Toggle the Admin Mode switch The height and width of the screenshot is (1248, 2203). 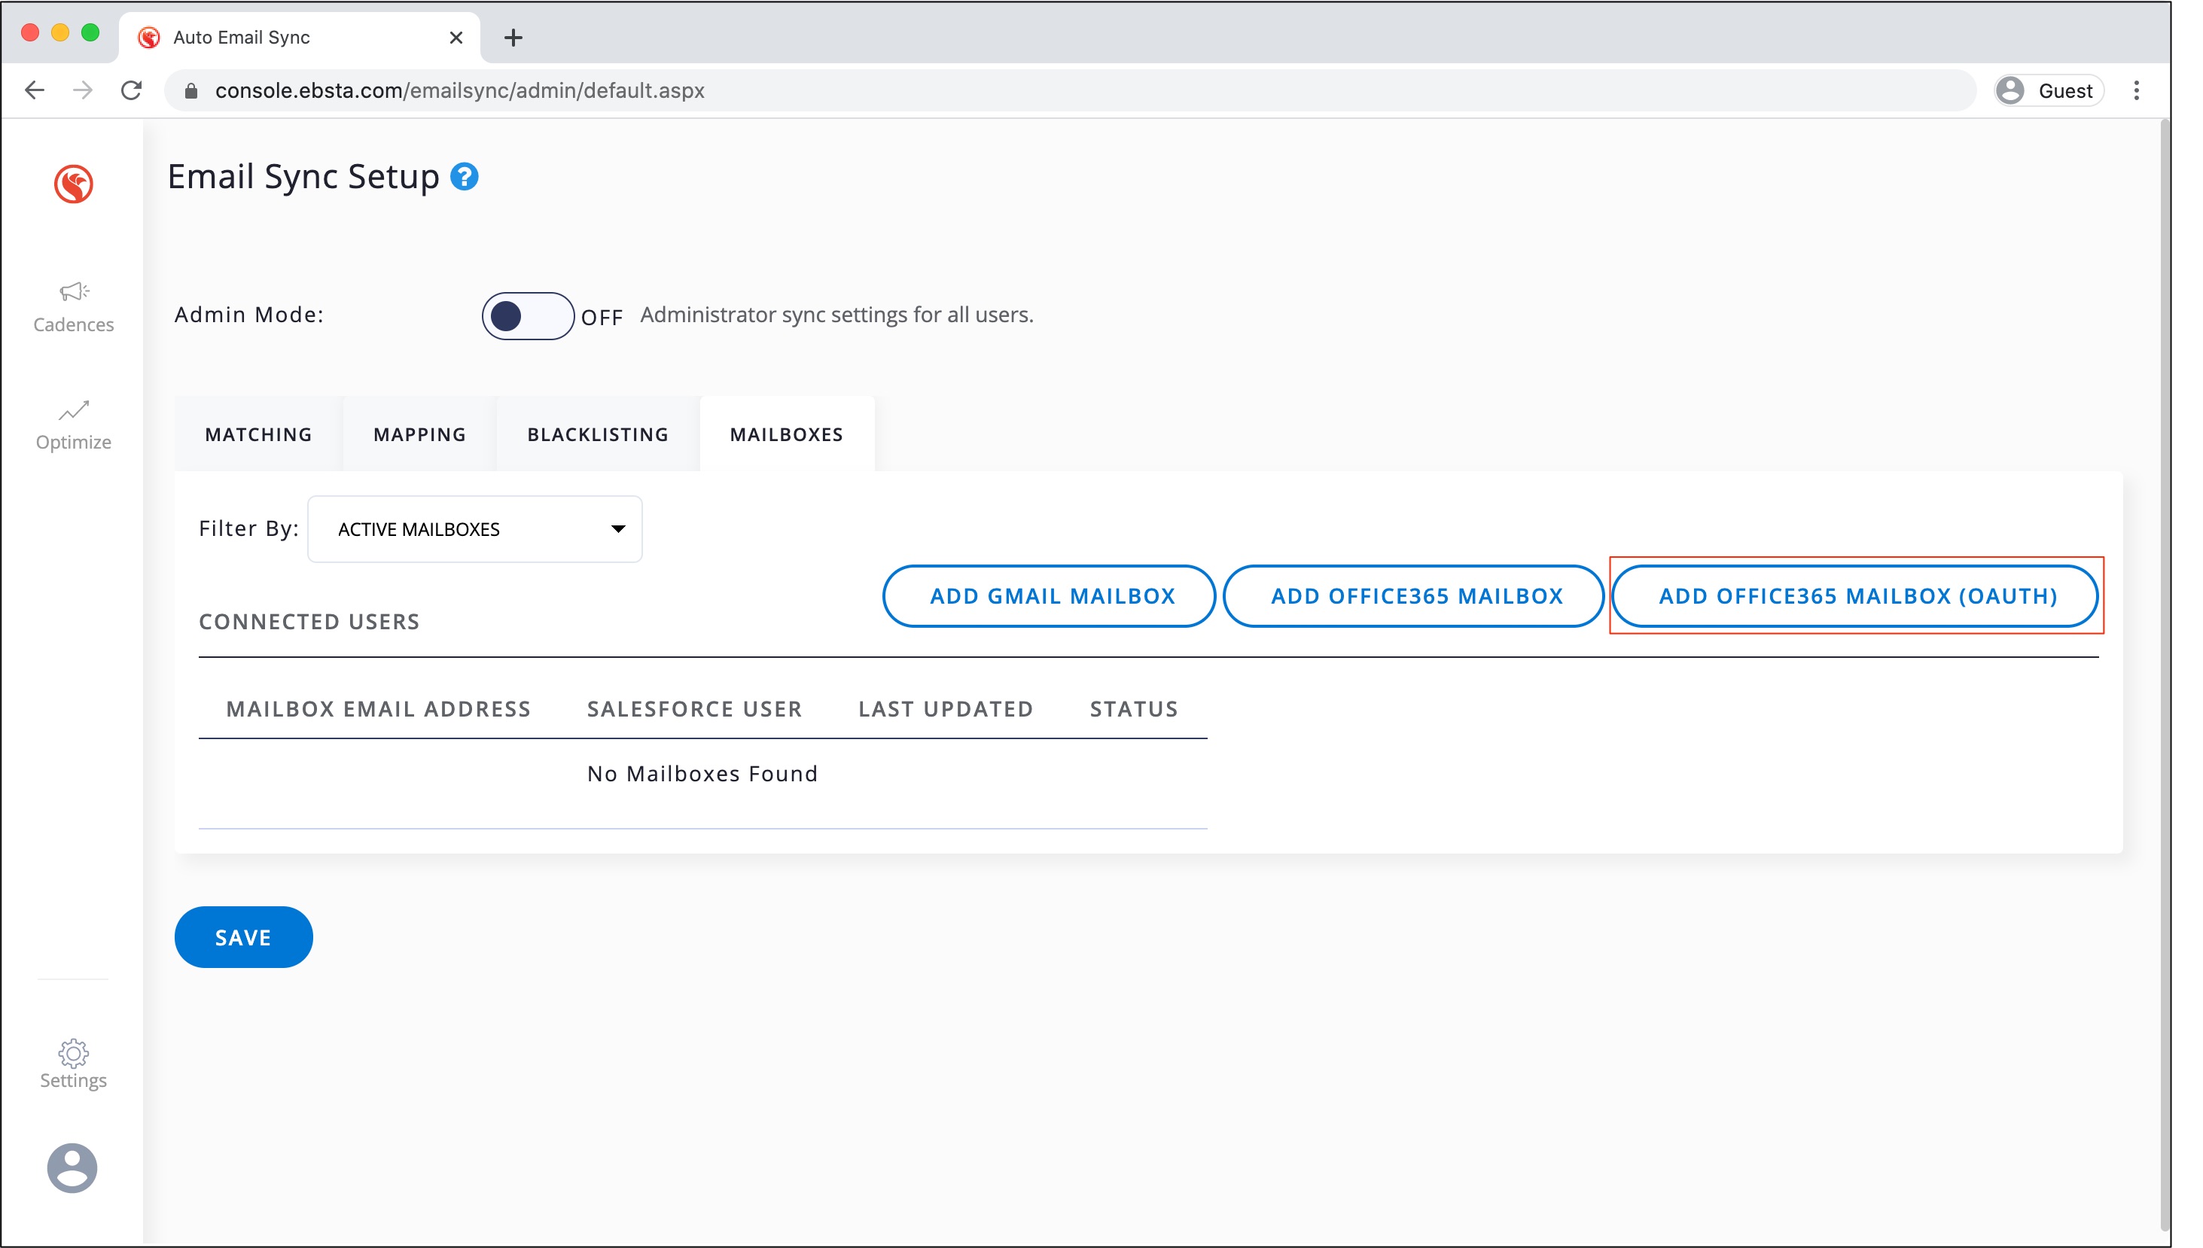[527, 316]
